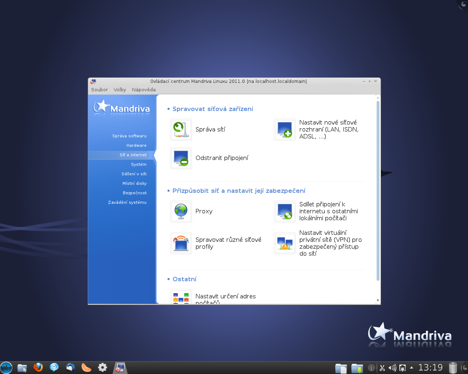The image size is (468, 374).
Task: Open the chat bubble app in taskbar
Action: pos(54,367)
